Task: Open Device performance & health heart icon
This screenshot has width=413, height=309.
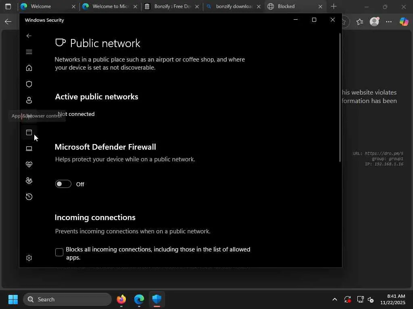Action: point(29,165)
